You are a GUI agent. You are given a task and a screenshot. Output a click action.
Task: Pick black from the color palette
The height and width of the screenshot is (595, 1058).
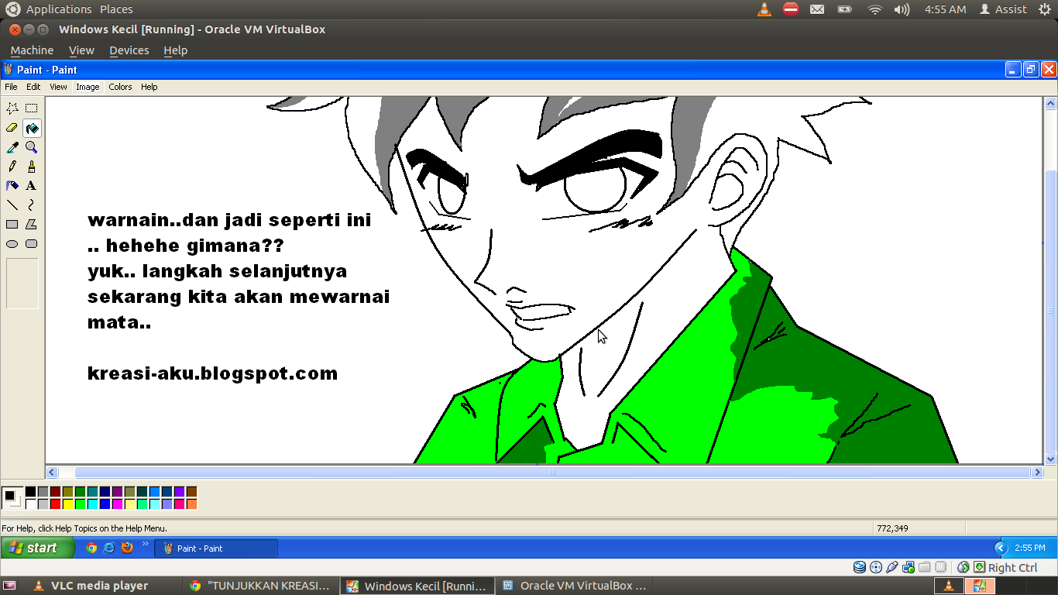[30, 492]
